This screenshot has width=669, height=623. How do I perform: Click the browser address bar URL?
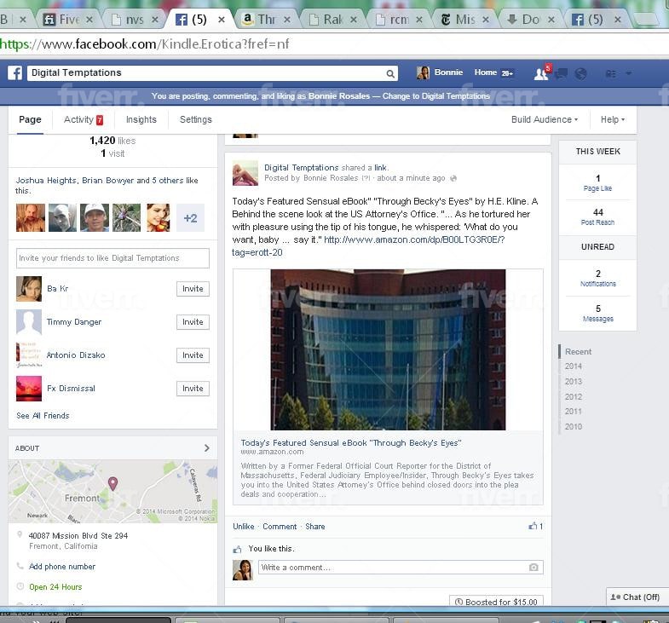pos(144,44)
